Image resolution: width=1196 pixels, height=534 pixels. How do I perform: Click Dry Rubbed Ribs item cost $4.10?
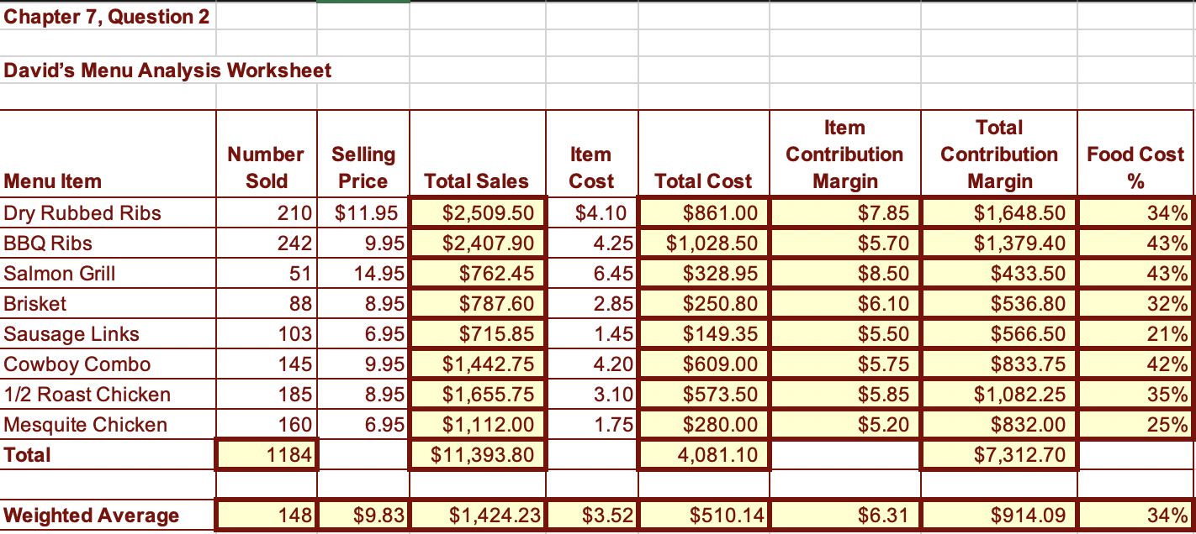point(592,212)
